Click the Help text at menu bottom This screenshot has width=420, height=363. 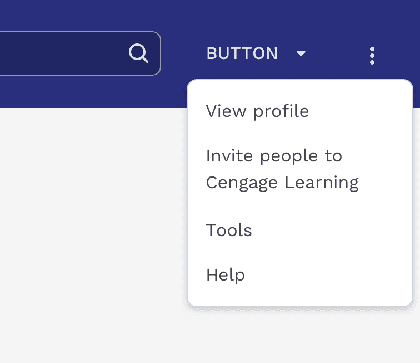tap(225, 274)
